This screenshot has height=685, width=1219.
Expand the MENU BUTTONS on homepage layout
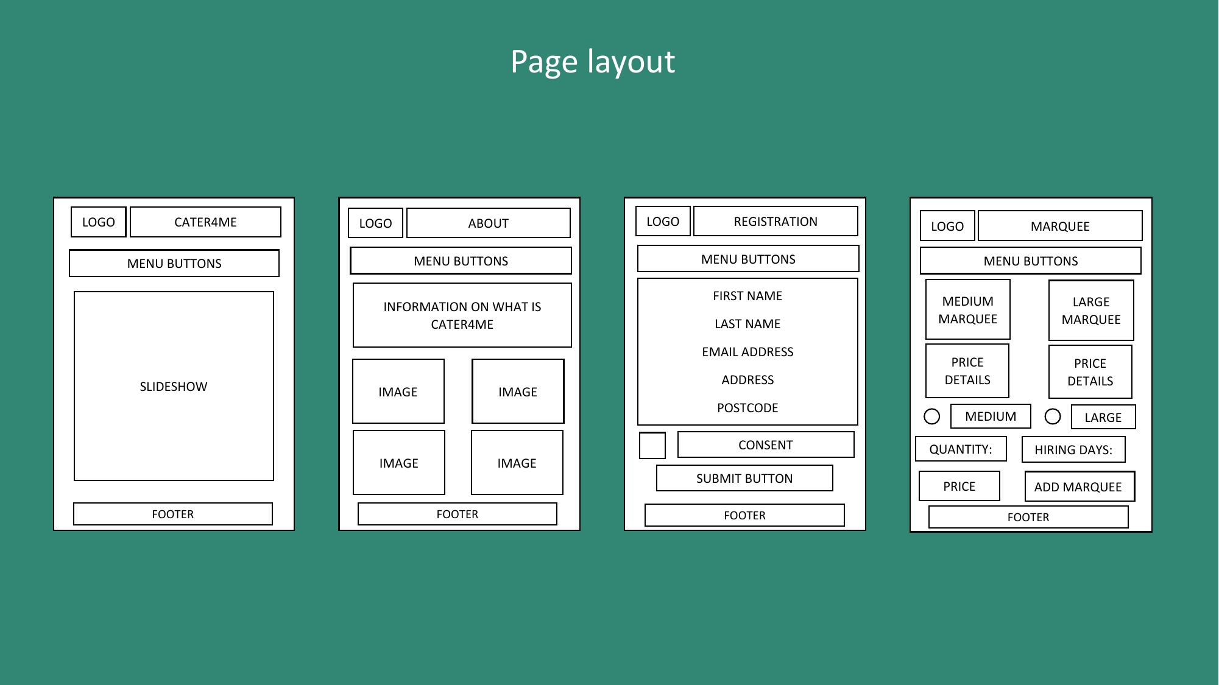coord(173,264)
